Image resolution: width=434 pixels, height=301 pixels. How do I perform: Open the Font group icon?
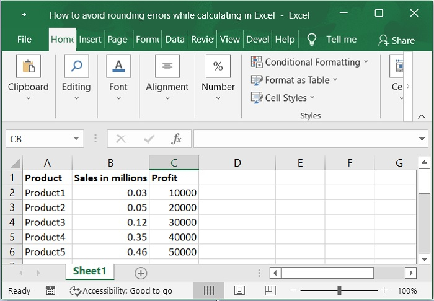pos(118,66)
